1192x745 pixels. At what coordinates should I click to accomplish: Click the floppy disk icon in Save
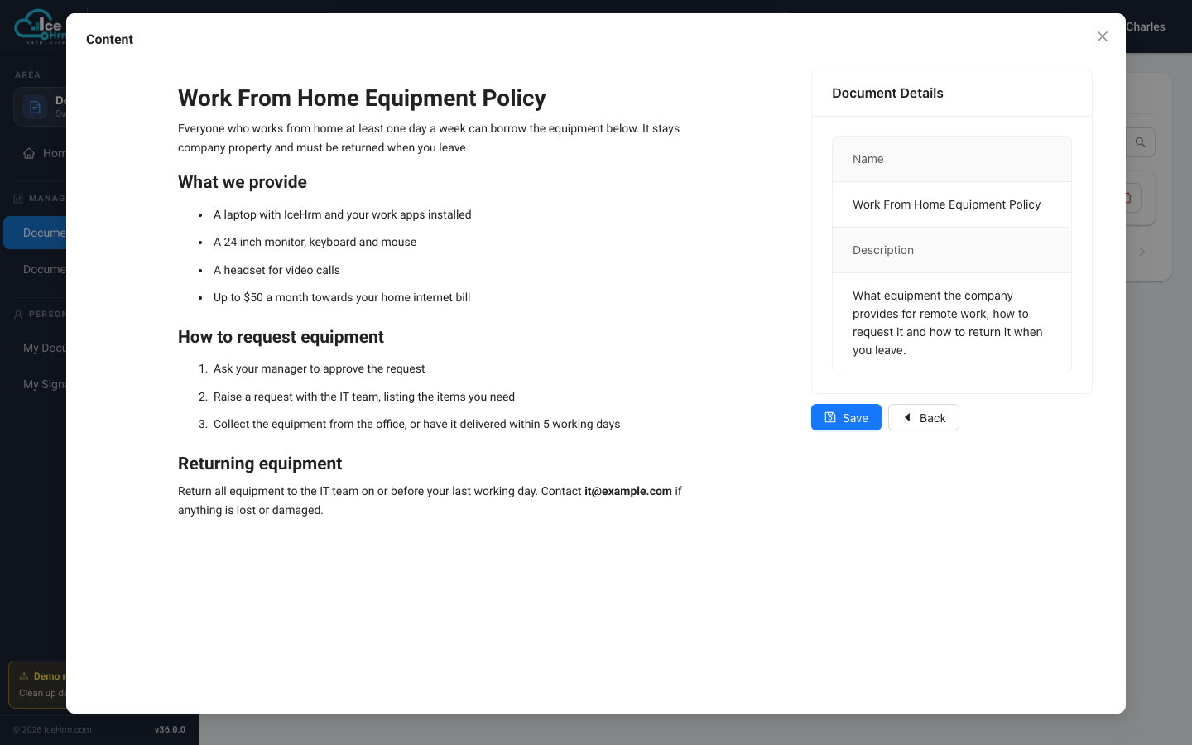click(830, 417)
